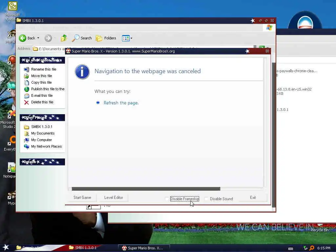Click the Start Game button

click(82, 198)
